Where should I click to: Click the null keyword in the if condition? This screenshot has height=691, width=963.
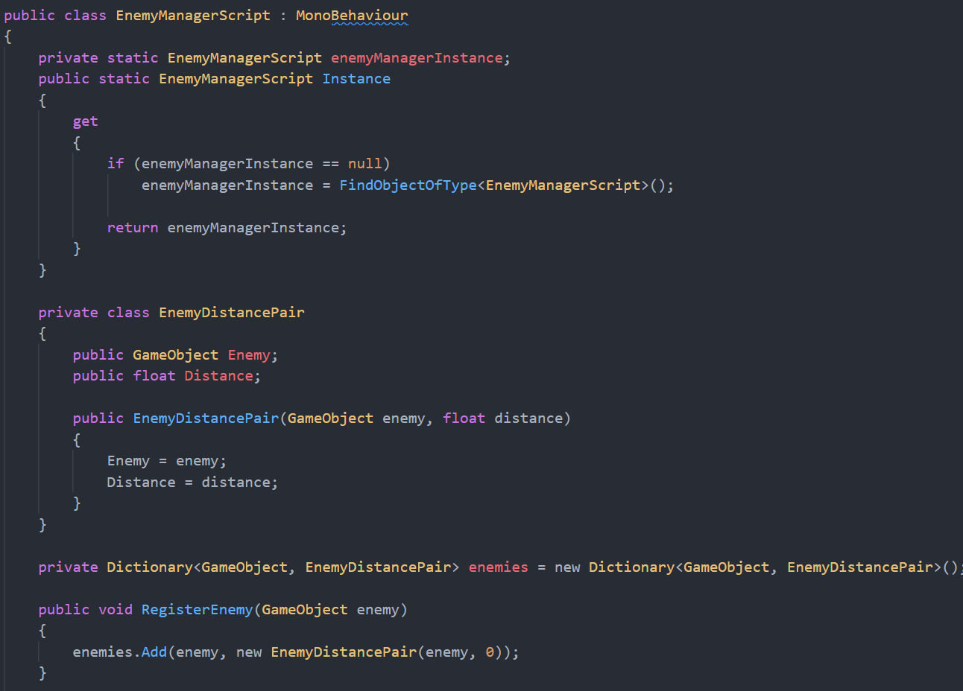364,164
